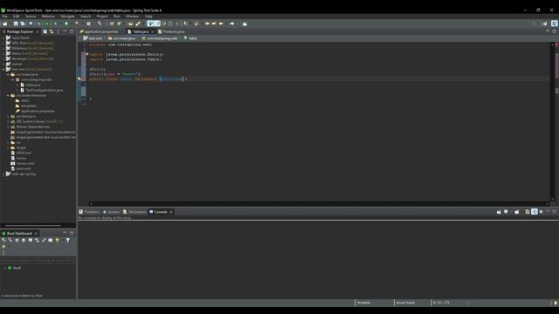Open the Project menu
The width and height of the screenshot is (559, 314).
point(102,17)
